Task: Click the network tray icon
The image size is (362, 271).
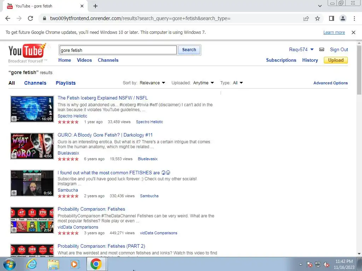Action: [x=318, y=264]
